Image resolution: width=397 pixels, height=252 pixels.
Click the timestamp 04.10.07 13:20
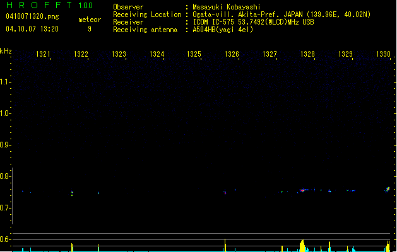coord(32,29)
